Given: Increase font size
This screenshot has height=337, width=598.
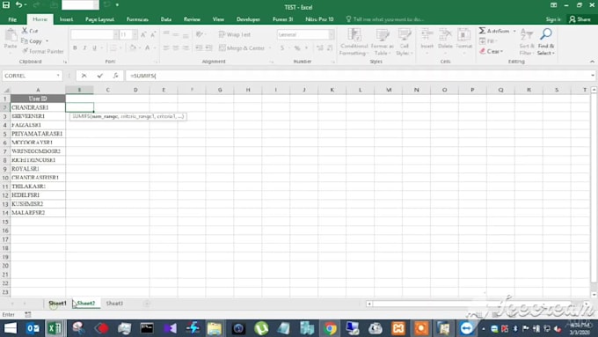Looking at the screenshot, I should pyautogui.click(x=143, y=34).
